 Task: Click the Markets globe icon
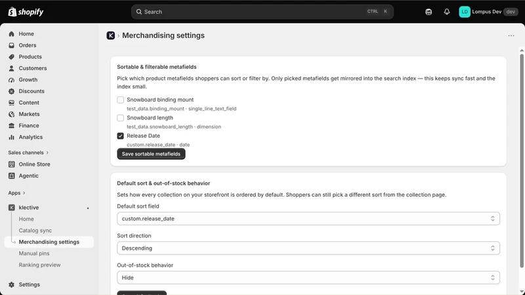click(11, 114)
